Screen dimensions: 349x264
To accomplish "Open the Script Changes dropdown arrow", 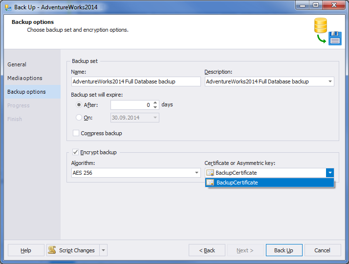I will tap(104, 250).
